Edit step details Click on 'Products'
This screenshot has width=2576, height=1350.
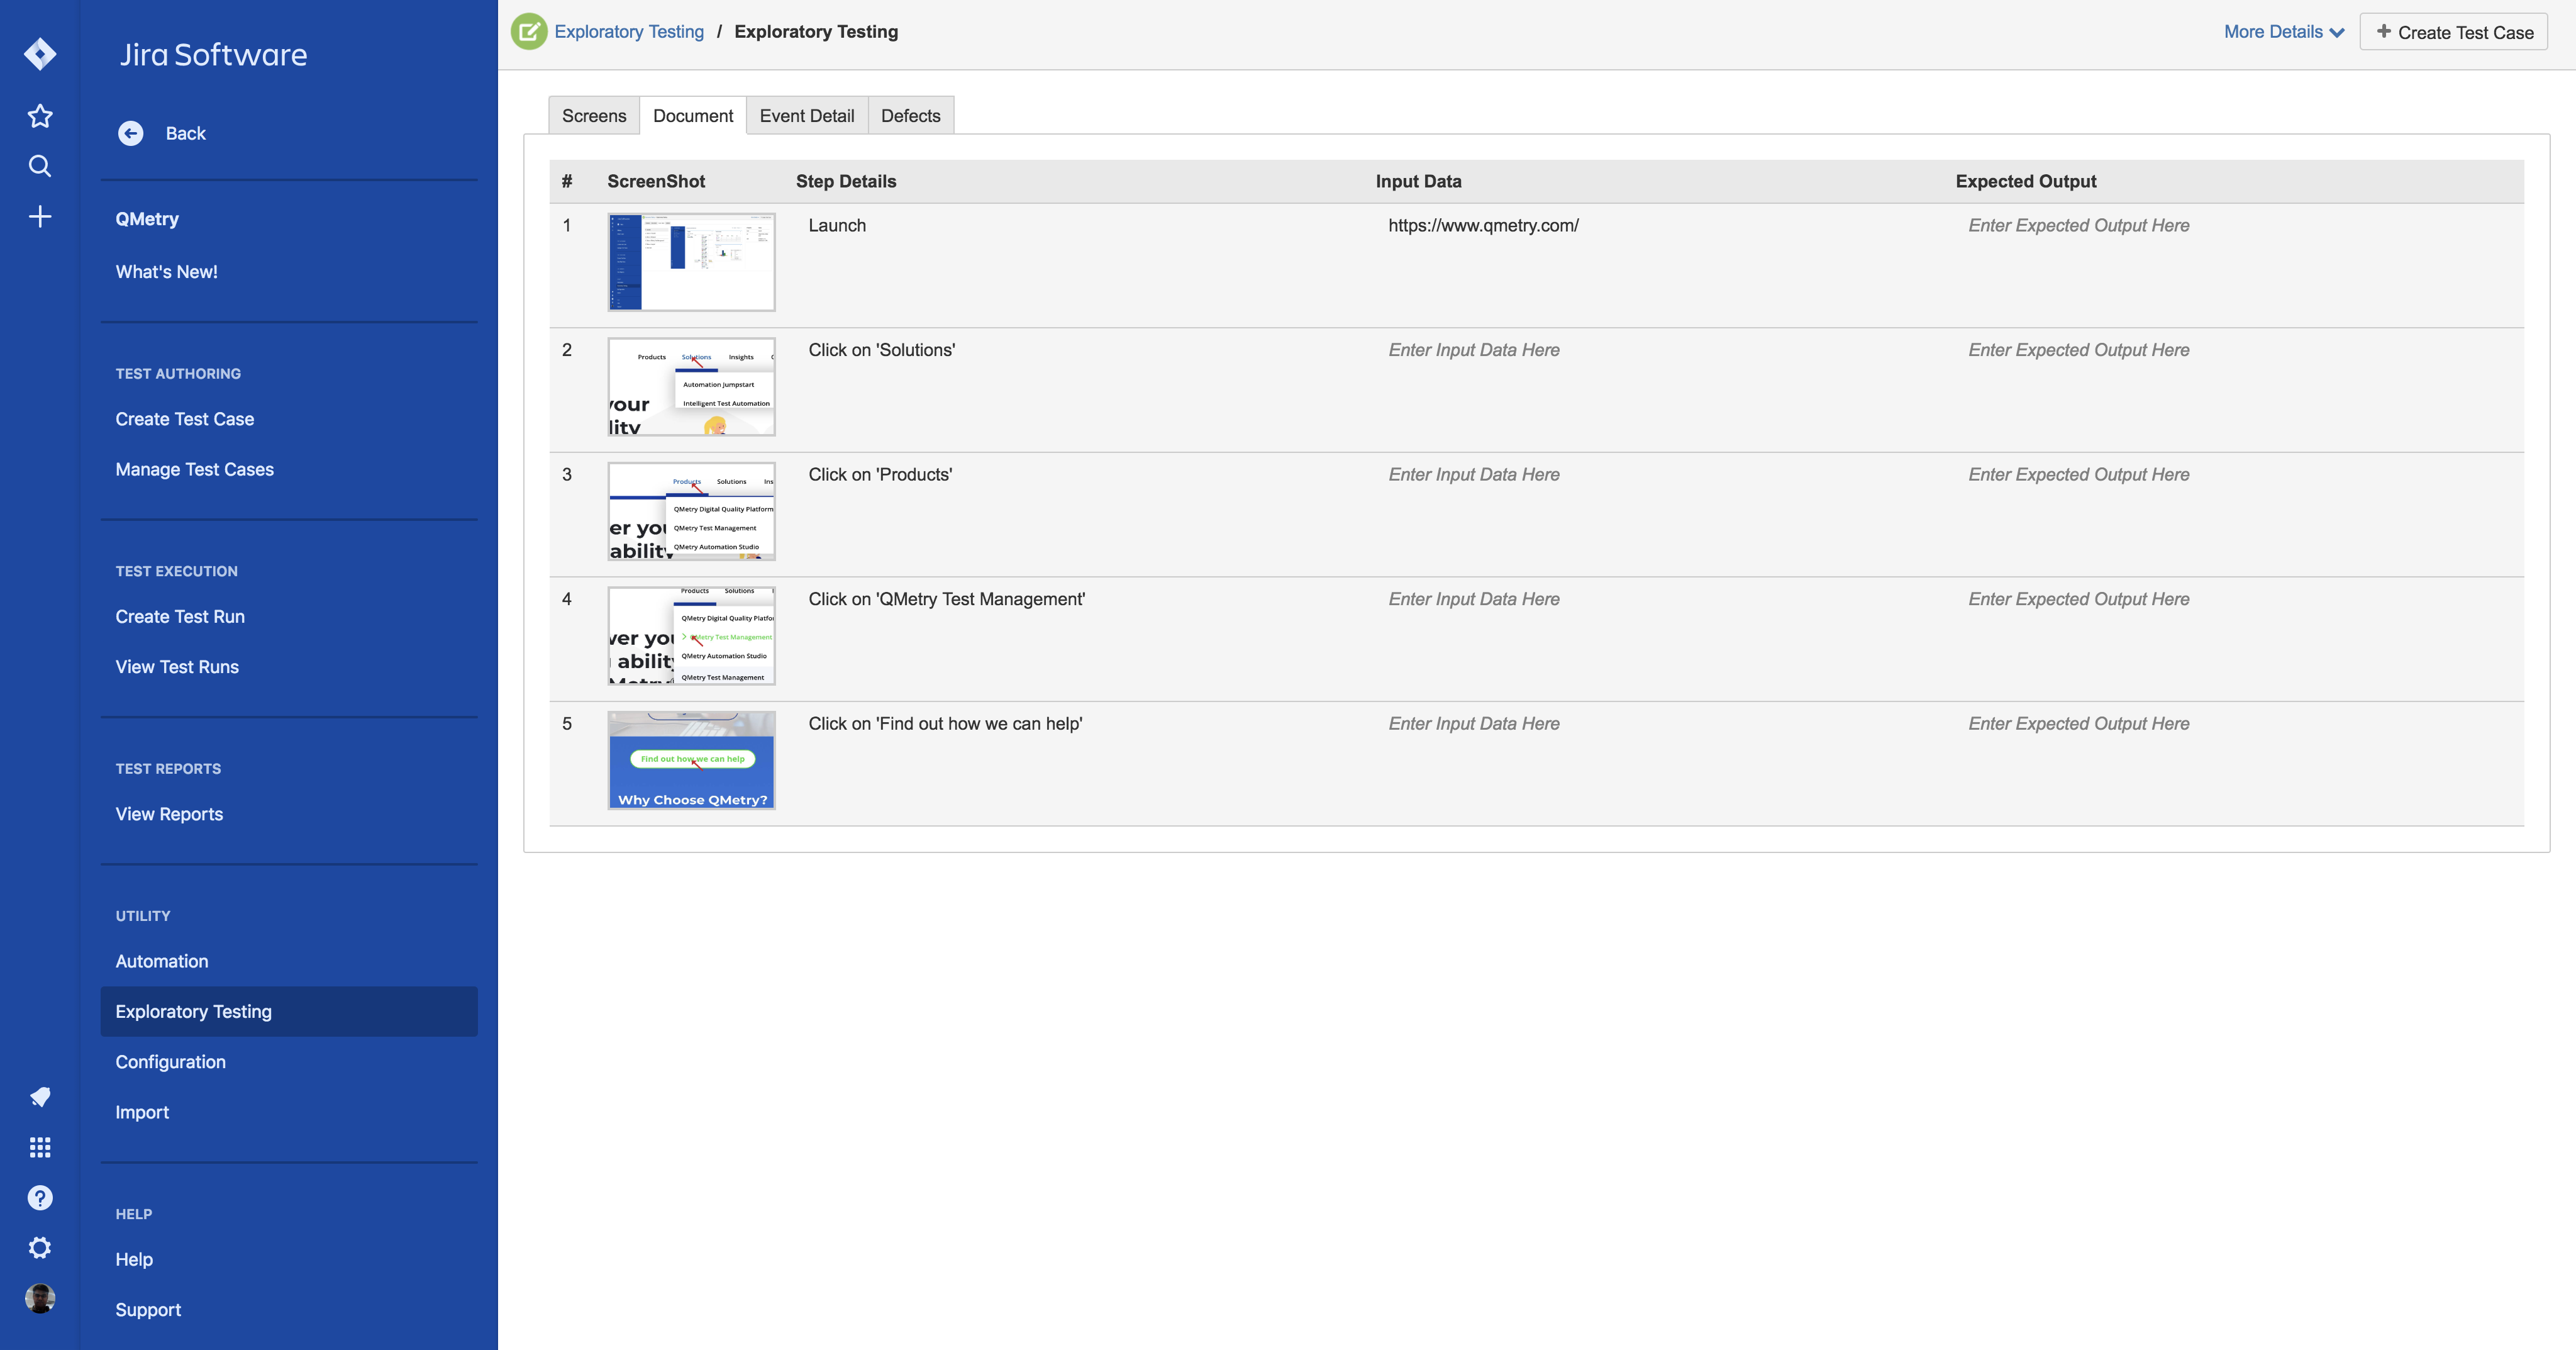coord(880,475)
